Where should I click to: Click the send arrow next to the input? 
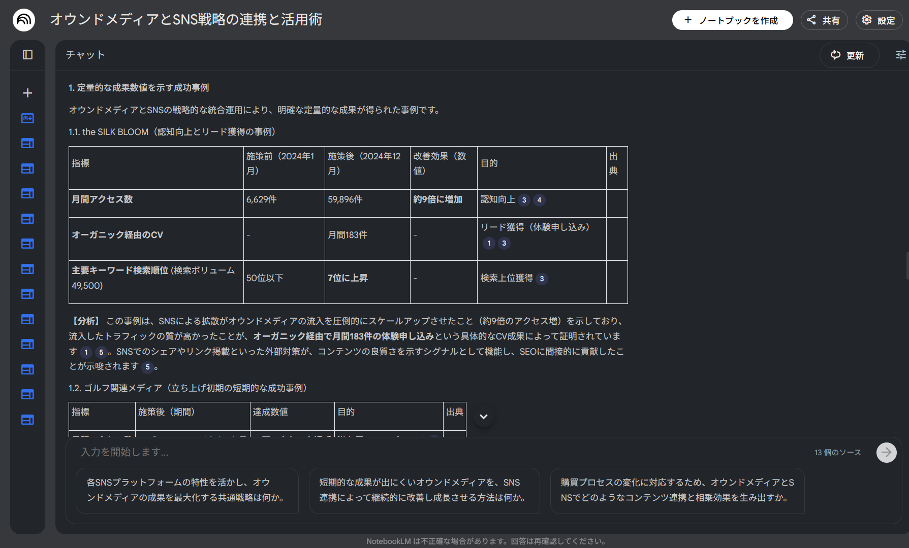(x=886, y=452)
